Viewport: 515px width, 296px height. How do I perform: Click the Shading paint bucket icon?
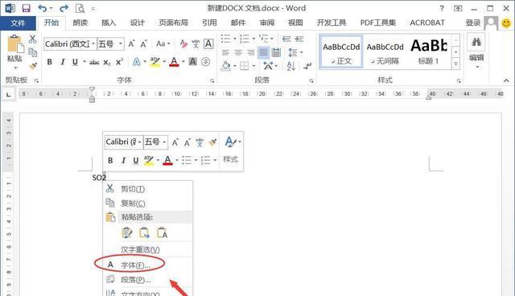(x=226, y=66)
